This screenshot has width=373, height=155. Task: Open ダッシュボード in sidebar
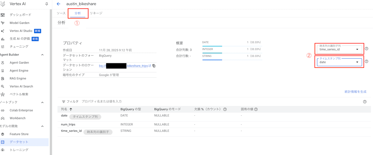[x=21, y=15]
